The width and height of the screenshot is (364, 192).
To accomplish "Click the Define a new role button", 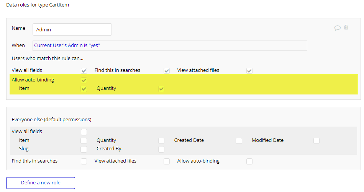I will (x=41, y=183).
